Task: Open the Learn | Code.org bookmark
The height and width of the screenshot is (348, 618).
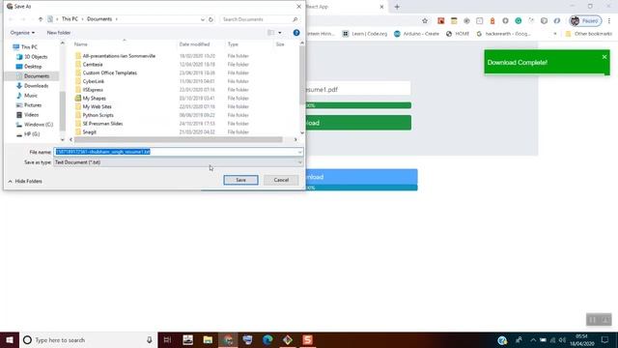Action: [365, 34]
